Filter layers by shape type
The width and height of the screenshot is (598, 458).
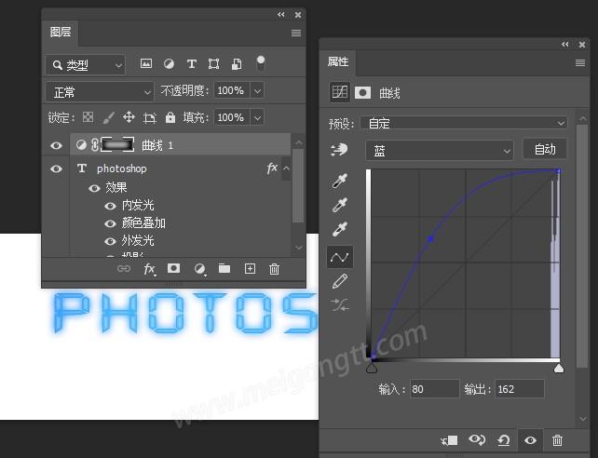[x=213, y=63]
